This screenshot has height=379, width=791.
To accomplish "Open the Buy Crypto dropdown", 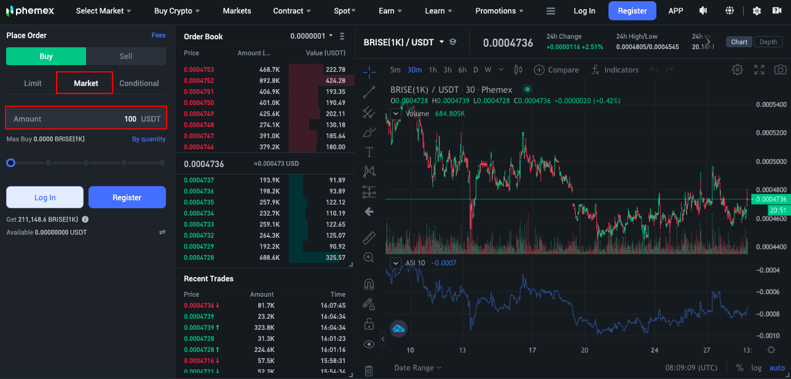I will (x=178, y=11).
